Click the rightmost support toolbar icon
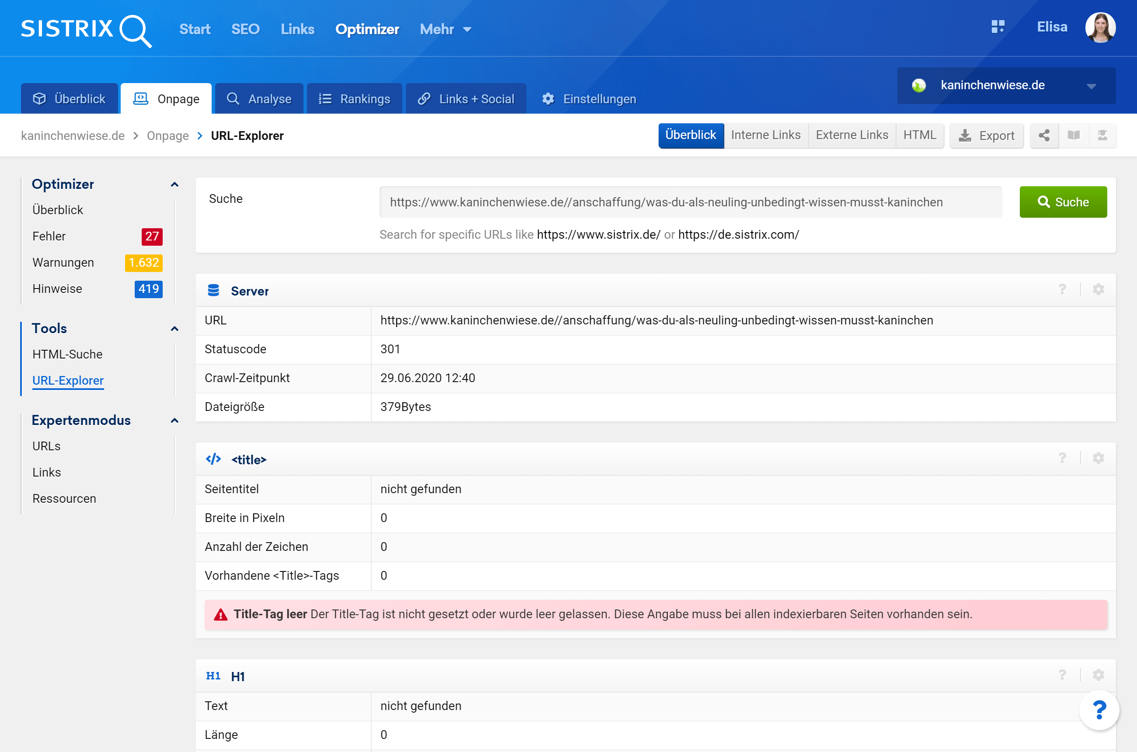 (x=1102, y=136)
